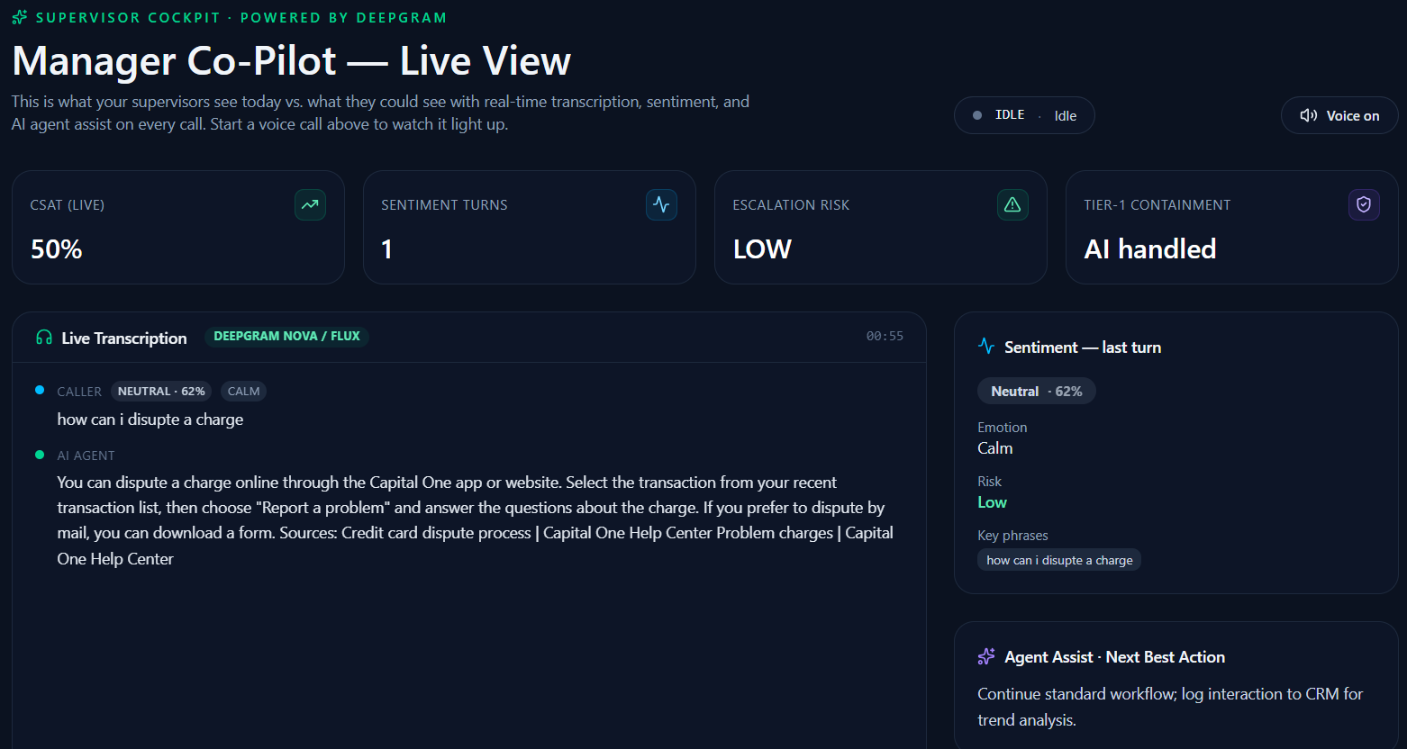Click the Emotion value Calm
This screenshot has height=749, width=1407.
coord(995,448)
